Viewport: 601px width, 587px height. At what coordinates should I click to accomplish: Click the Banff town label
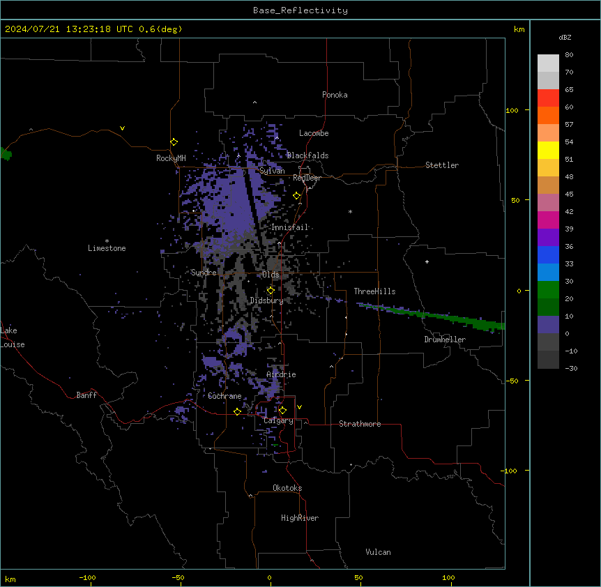(86, 395)
